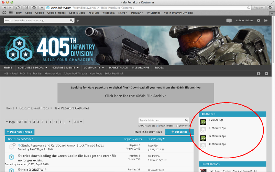Go to Last page link
This screenshot has width=275, height=172.
tap(78, 121)
